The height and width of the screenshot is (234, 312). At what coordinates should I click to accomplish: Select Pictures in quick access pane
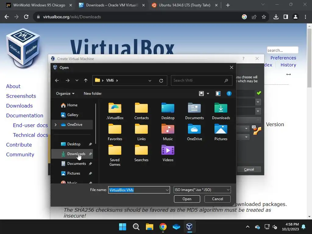(x=72, y=173)
